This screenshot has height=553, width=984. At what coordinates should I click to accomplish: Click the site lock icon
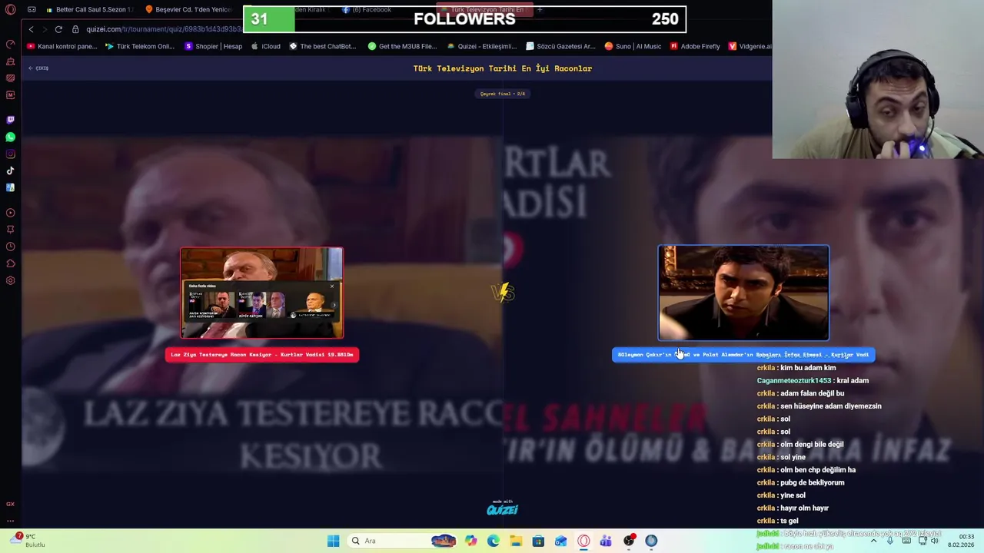click(x=75, y=29)
